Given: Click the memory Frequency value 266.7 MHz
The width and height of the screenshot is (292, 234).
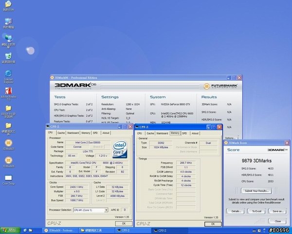Looking at the screenshot, I should (186, 163).
